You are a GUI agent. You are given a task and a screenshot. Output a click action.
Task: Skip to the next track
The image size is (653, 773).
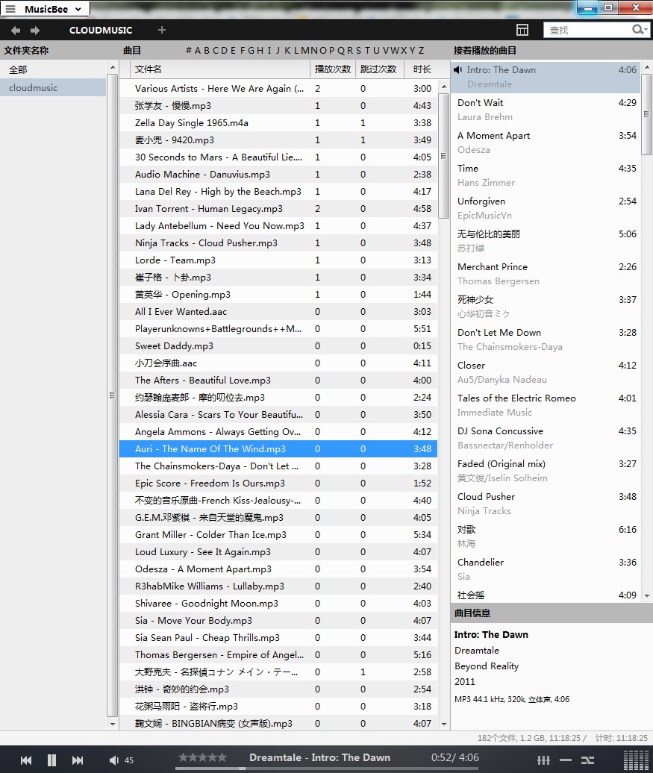pyautogui.click(x=78, y=760)
